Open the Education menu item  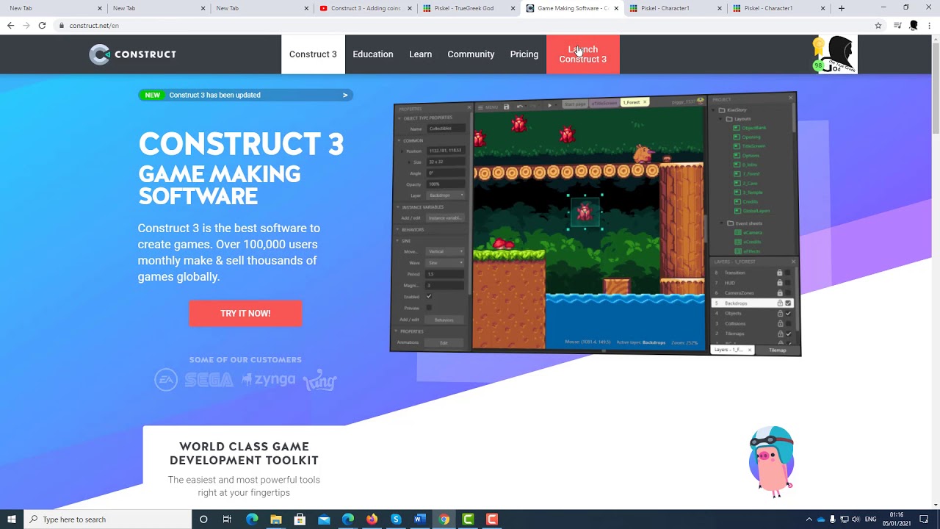click(373, 54)
